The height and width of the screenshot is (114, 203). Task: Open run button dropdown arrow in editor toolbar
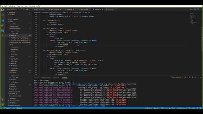pyautogui.click(x=193, y=9)
